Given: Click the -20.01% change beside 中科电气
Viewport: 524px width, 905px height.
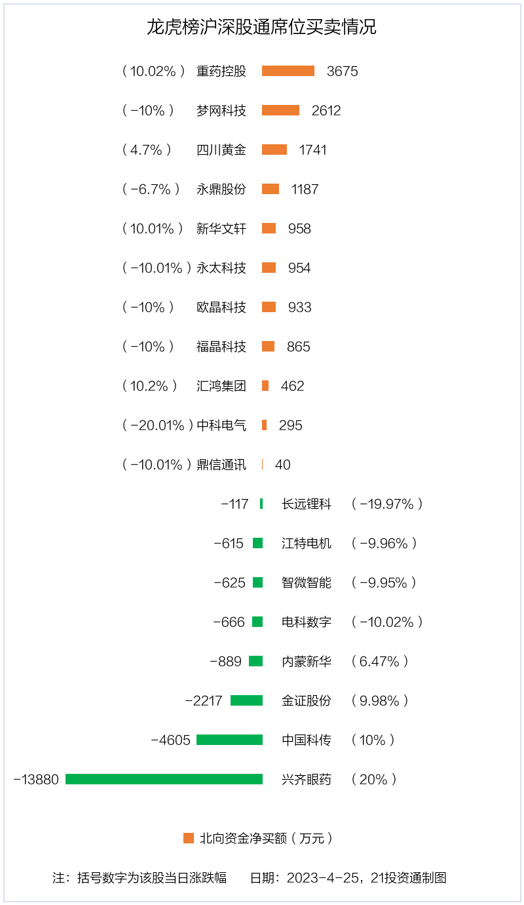Looking at the screenshot, I should 157,425.
